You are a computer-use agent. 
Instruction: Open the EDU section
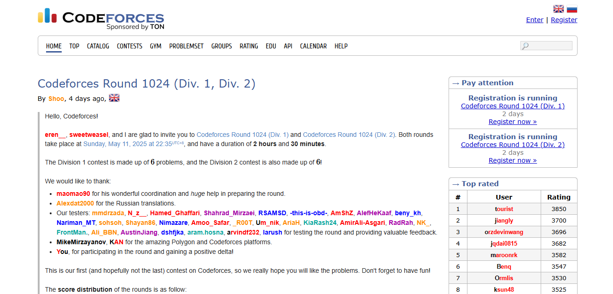pos(271,46)
